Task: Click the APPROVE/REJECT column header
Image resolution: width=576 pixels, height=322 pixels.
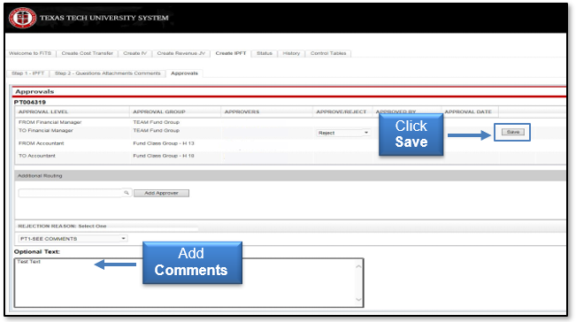Action: [x=342, y=111]
